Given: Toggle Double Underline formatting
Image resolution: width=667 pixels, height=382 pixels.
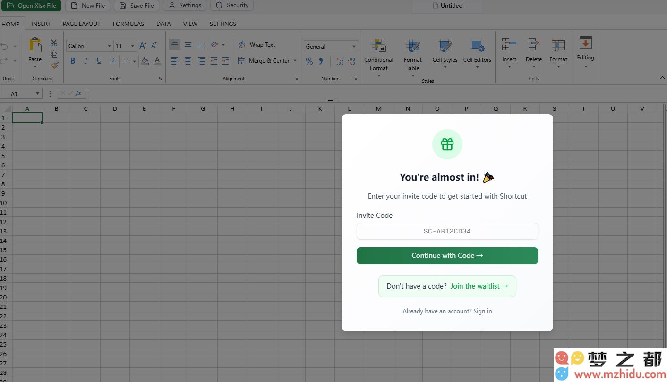Looking at the screenshot, I should coord(112,61).
